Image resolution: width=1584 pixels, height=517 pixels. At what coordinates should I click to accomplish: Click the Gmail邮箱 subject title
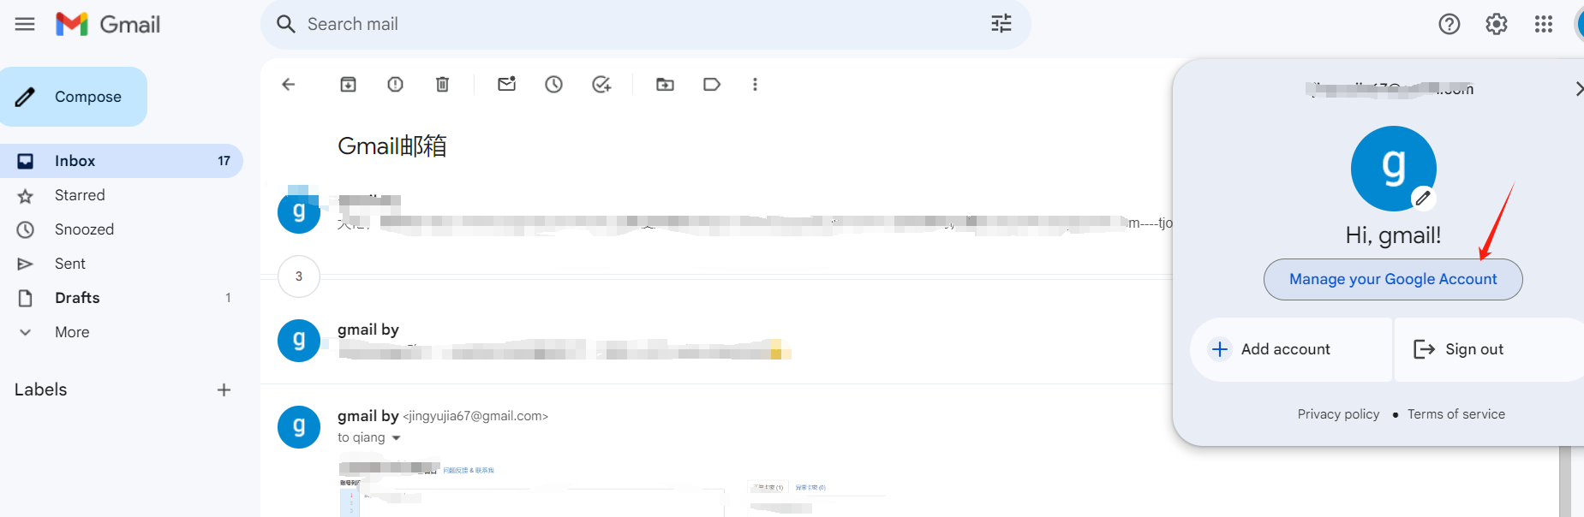[x=392, y=146]
